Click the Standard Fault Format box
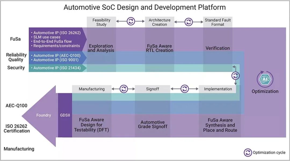Viewport: 290px width, 161px height. point(218,22)
